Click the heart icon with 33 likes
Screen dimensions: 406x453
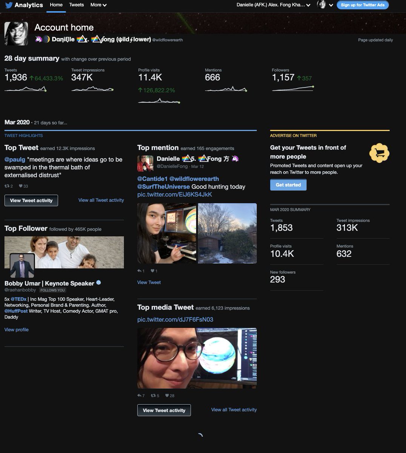pyautogui.click(x=20, y=186)
